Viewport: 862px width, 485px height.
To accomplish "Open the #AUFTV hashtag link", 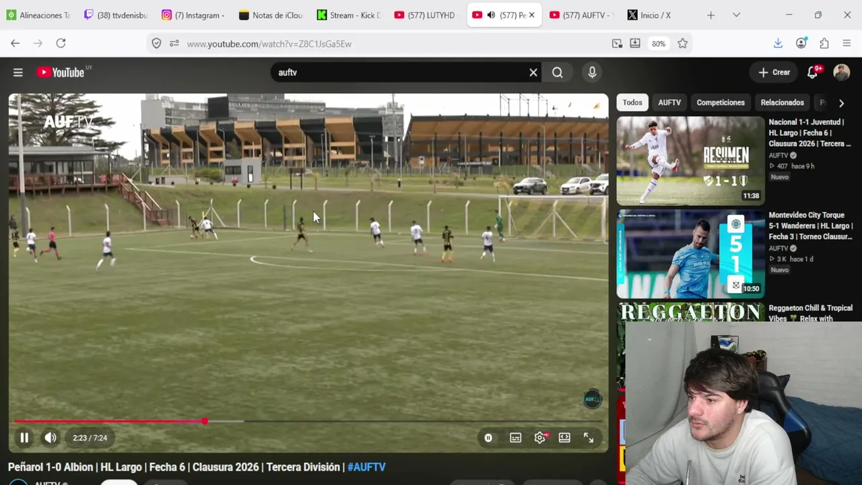I will tap(366, 467).
